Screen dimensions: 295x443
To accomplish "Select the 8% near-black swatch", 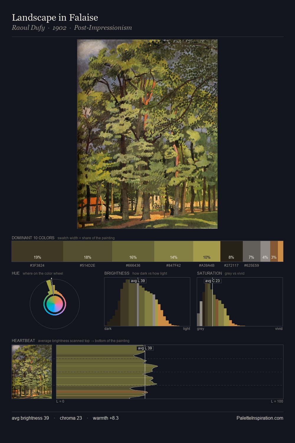I will (232, 251).
